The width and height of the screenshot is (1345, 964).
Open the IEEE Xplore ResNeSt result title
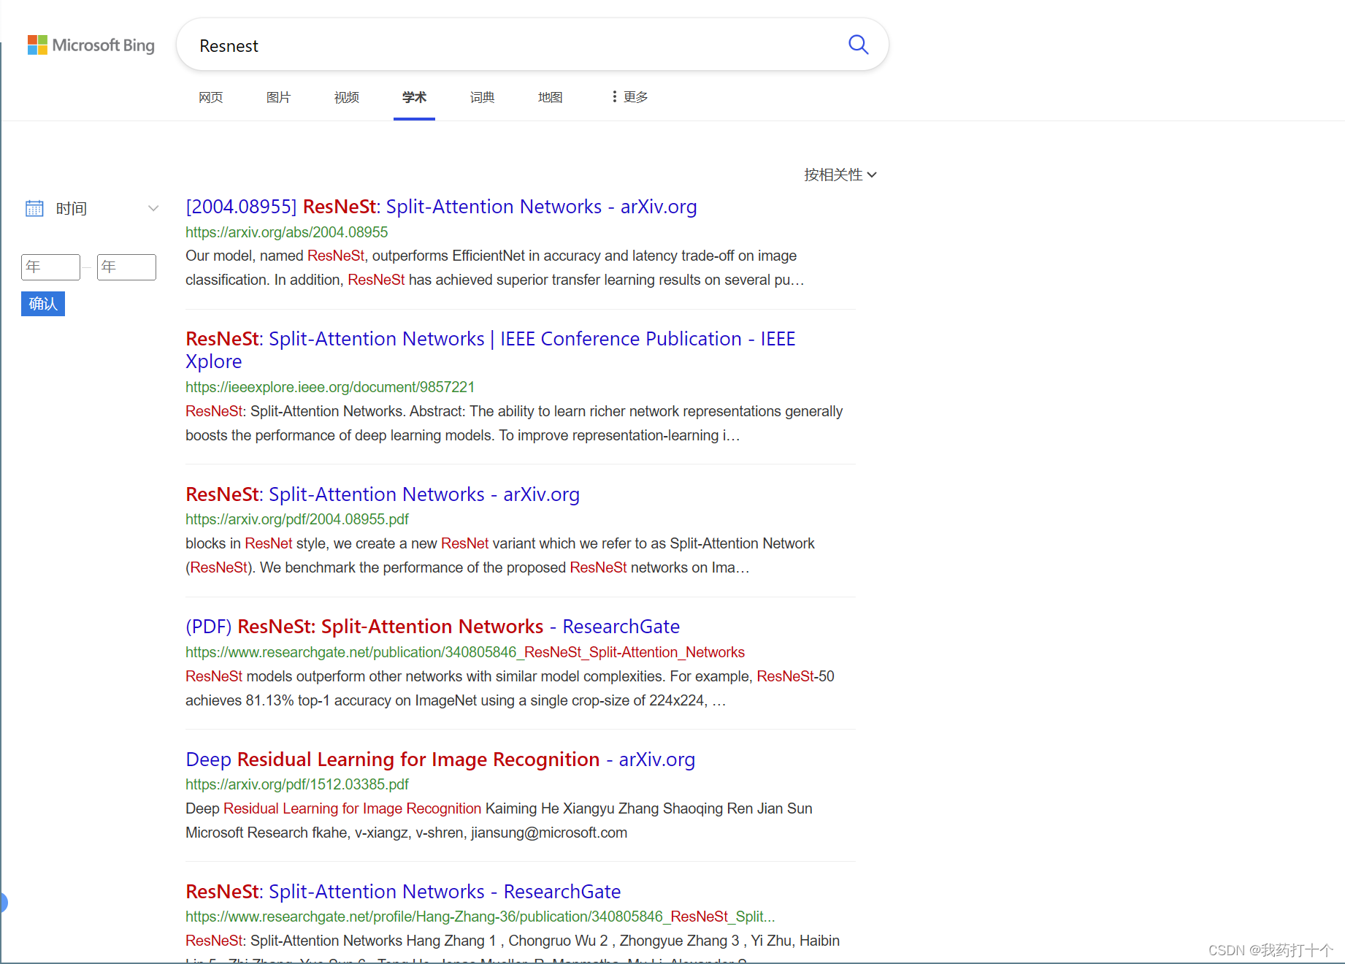(x=490, y=350)
